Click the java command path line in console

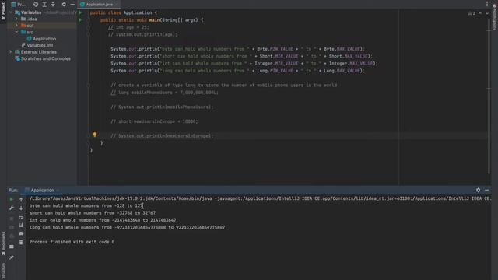[260, 198]
